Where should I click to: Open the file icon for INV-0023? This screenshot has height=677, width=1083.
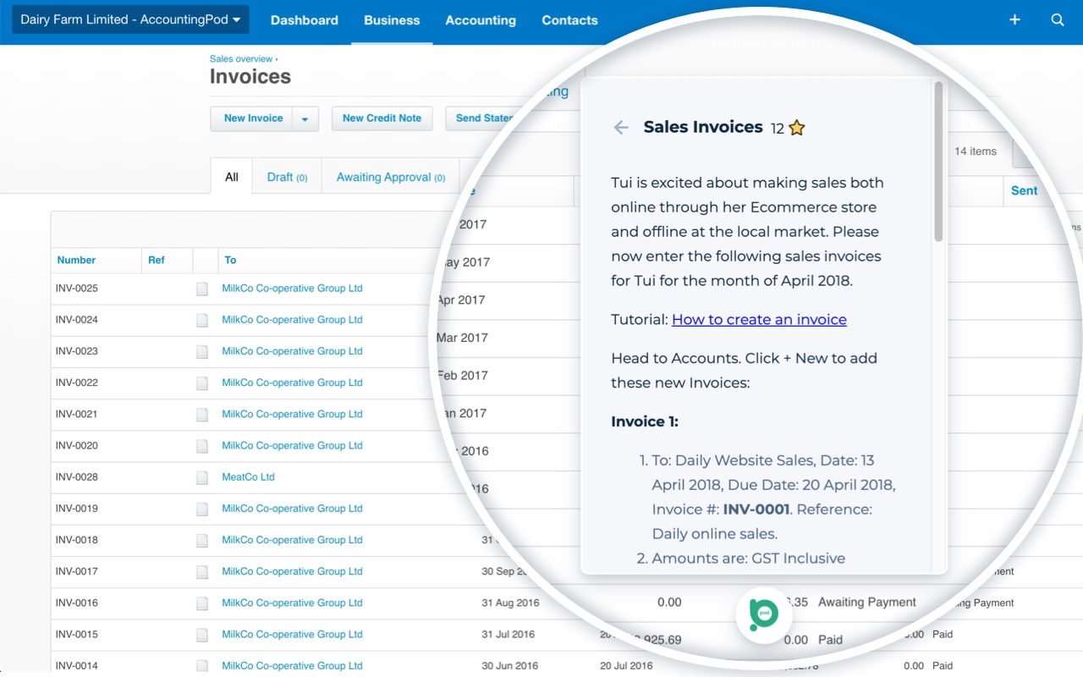202,351
